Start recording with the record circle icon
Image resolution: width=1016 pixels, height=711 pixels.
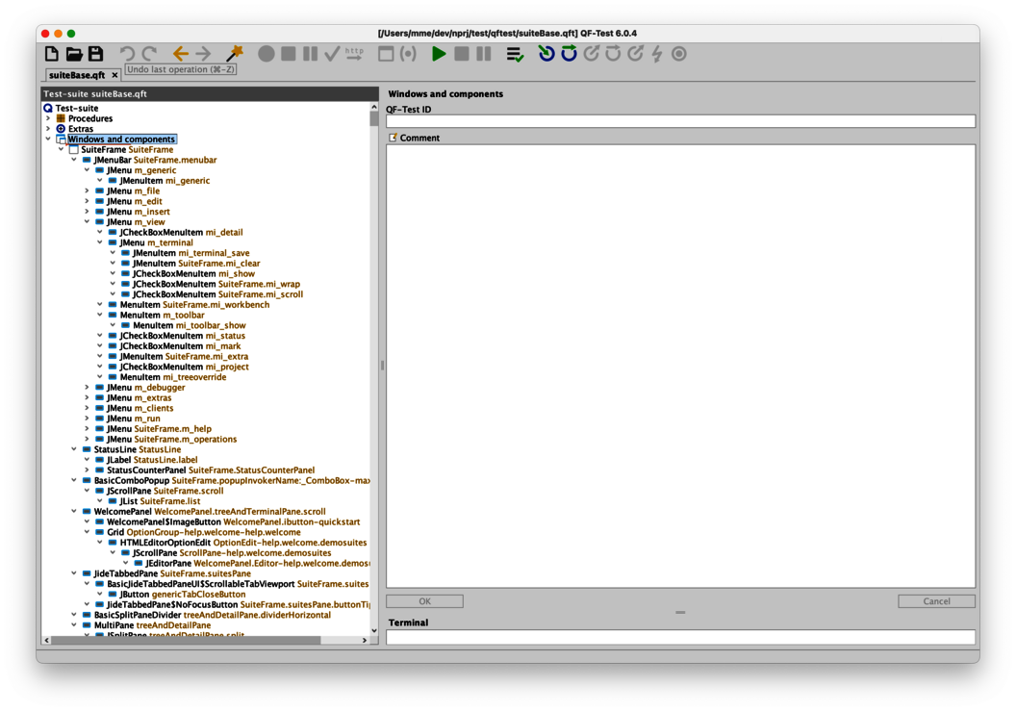point(266,54)
